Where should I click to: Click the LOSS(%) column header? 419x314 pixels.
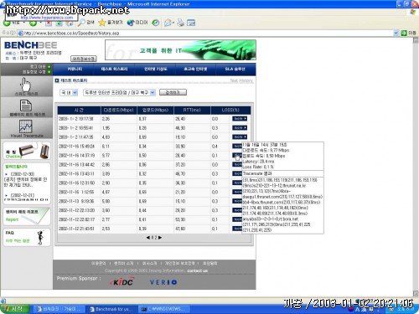pyautogui.click(x=230, y=110)
